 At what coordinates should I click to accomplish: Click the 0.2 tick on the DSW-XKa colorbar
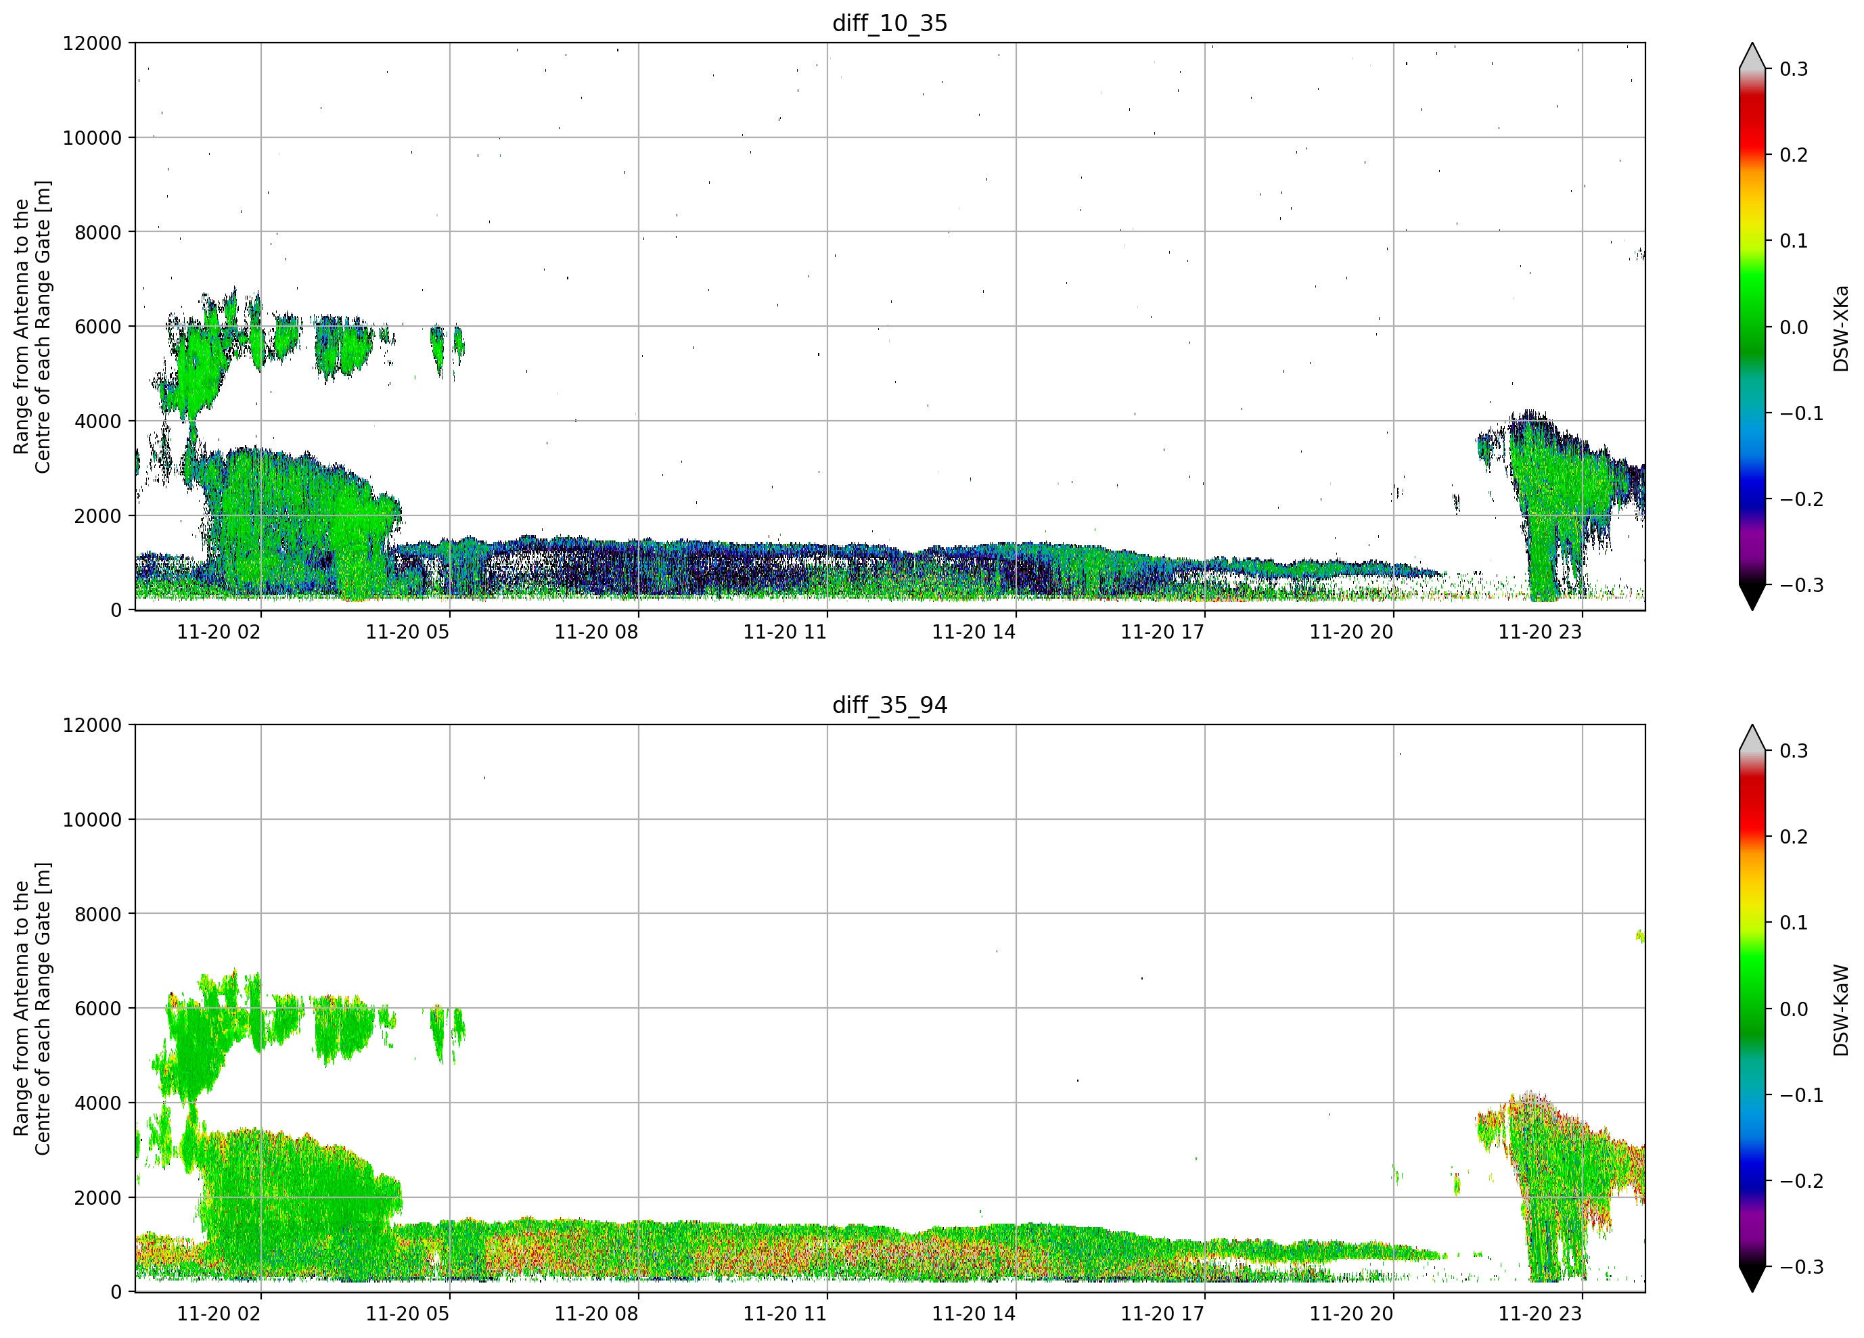coord(1794,156)
